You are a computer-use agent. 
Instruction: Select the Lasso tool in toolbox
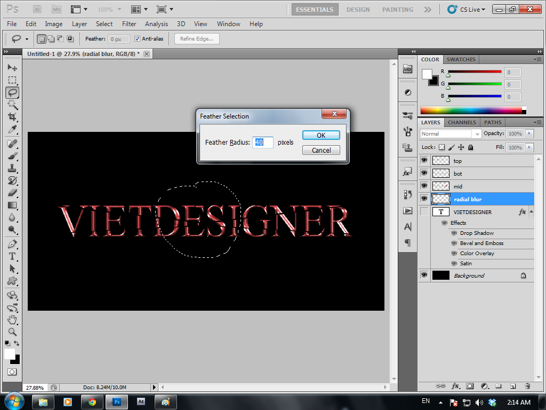coord(12,92)
